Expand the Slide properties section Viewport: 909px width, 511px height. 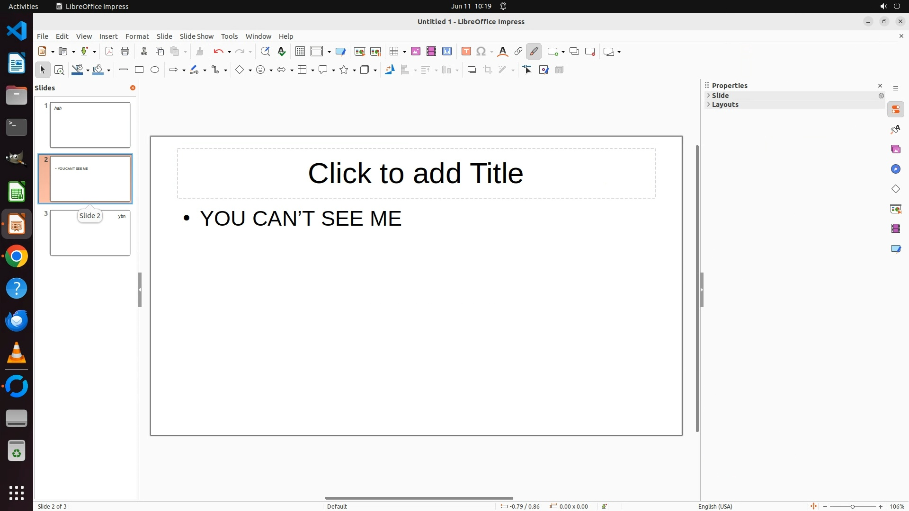tap(720, 96)
